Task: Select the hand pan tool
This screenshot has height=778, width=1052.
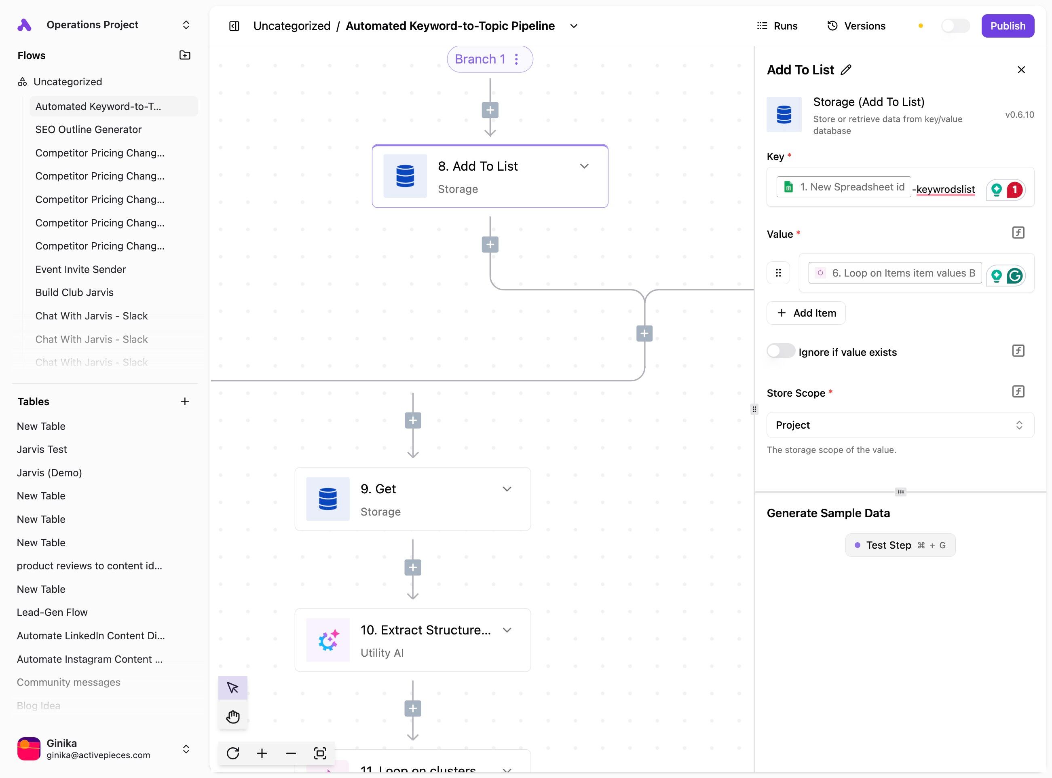Action: pyautogui.click(x=232, y=716)
